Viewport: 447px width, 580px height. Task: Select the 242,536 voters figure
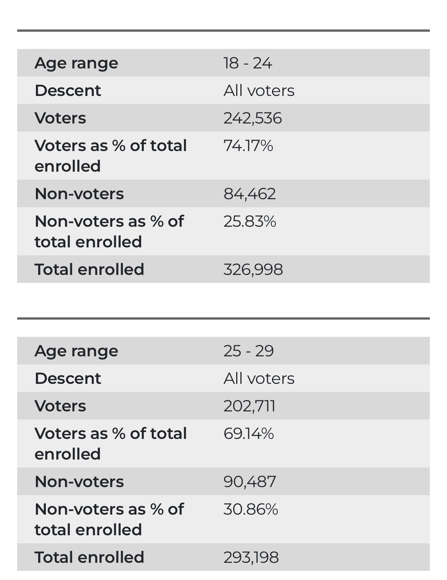[x=253, y=118]
